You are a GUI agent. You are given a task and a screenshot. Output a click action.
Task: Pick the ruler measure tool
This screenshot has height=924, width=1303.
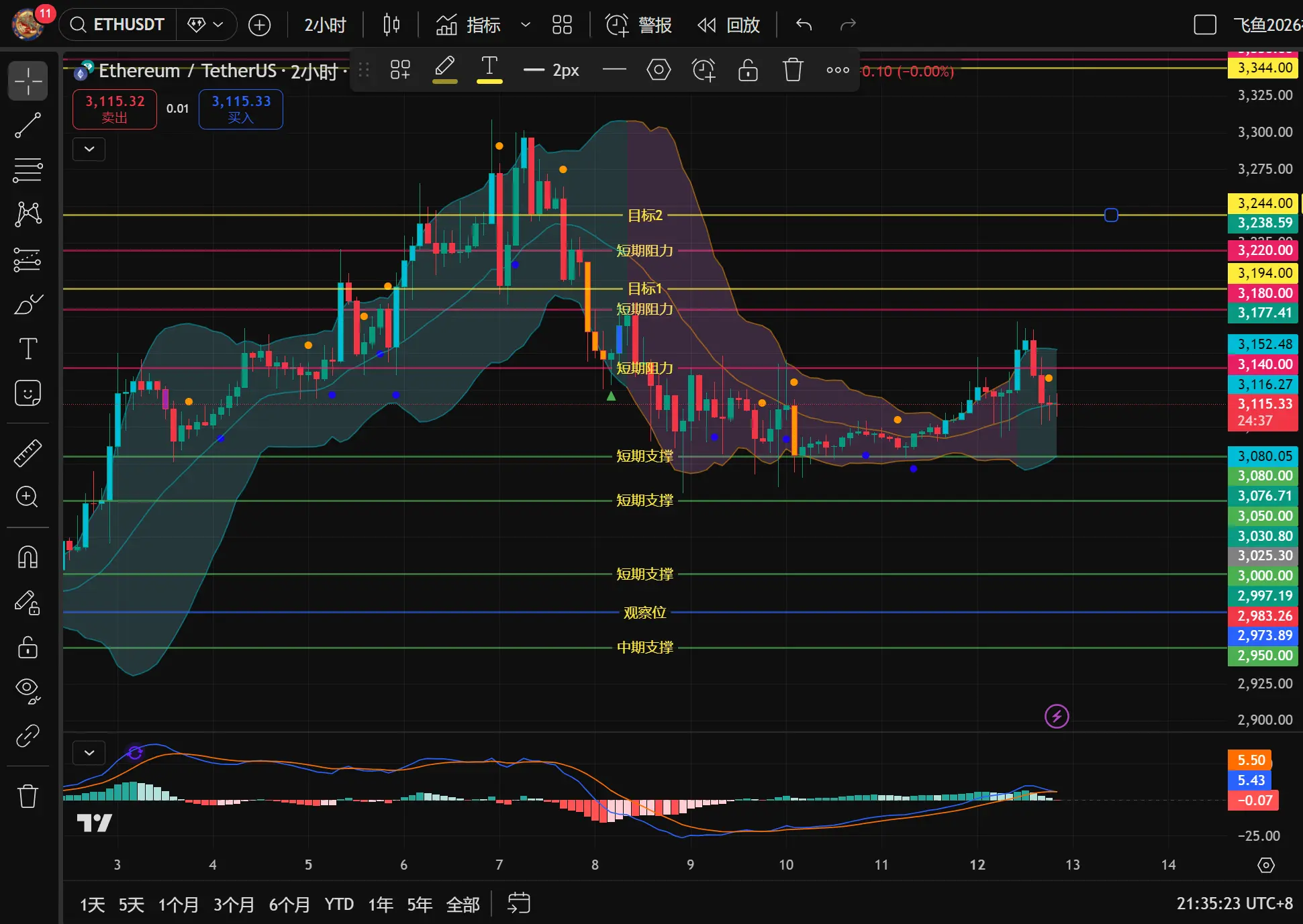28,453
